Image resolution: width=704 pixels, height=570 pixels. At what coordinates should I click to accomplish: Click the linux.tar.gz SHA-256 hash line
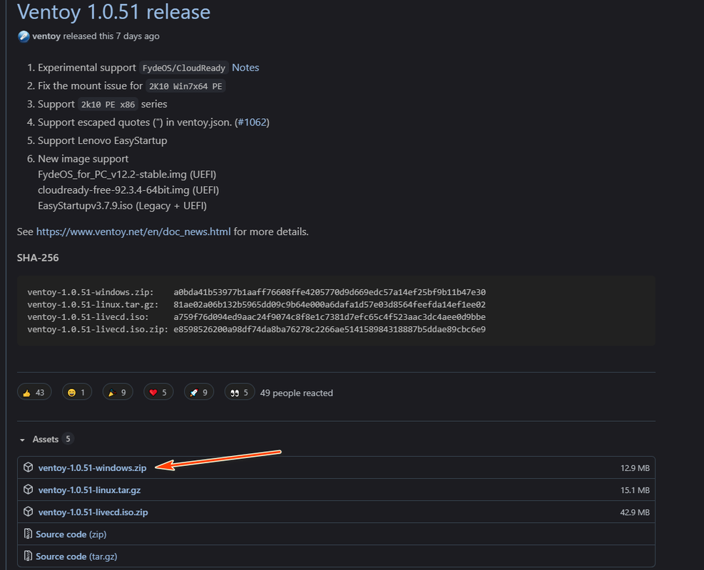256,304
